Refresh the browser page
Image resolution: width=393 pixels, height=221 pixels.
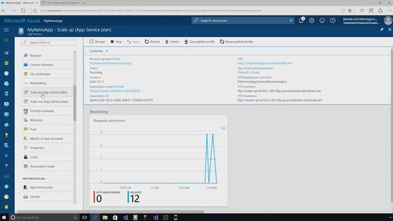(x=23, y=10)
